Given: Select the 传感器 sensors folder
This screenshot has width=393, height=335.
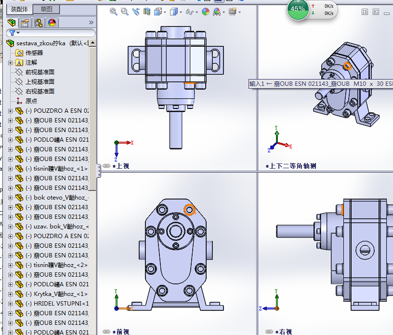Looking at the screenshot, I should [34, 53].
